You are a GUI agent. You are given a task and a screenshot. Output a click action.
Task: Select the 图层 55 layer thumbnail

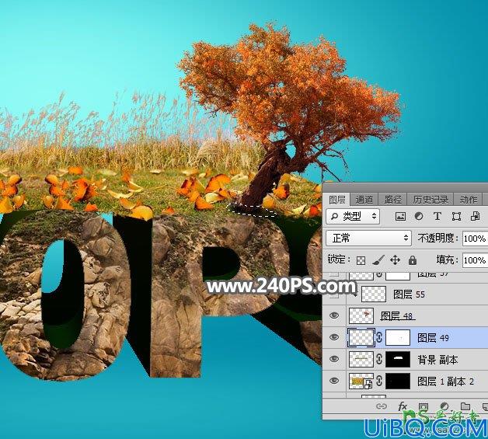point(374,294)
